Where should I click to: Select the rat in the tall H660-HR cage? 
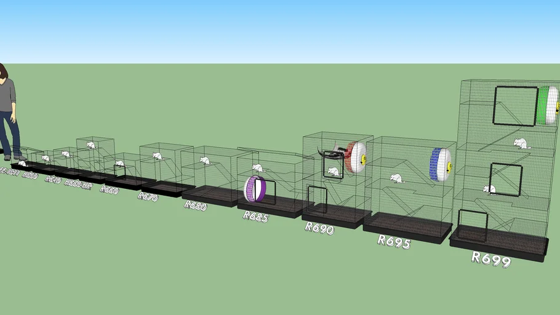[90, 145]
